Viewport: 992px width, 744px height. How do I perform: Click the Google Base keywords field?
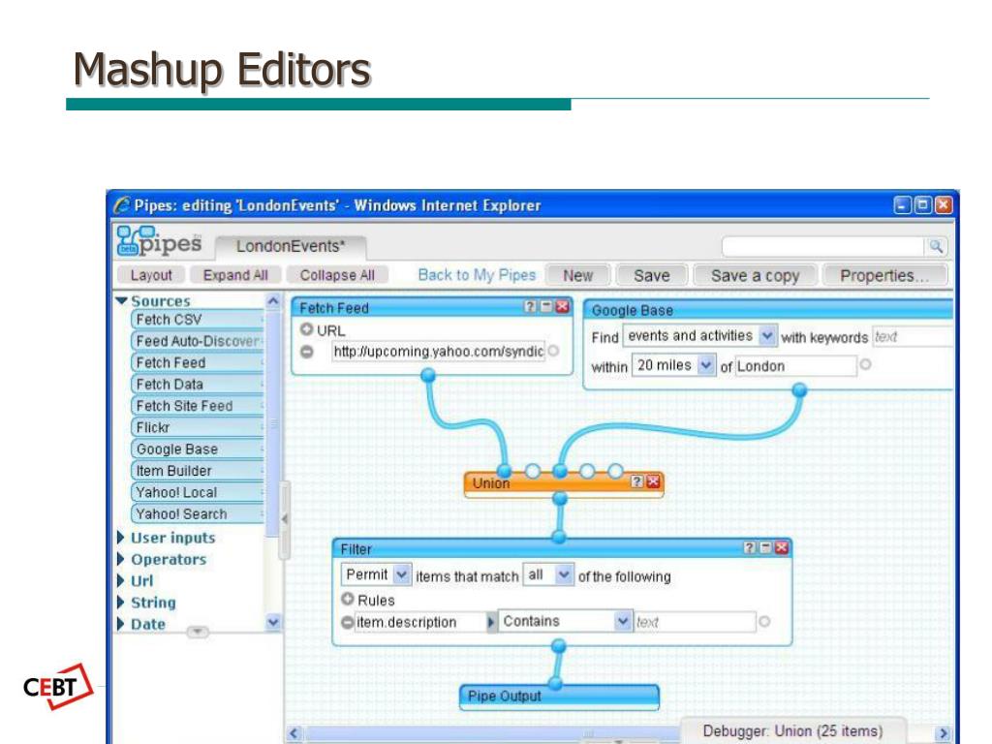(913, 336)
